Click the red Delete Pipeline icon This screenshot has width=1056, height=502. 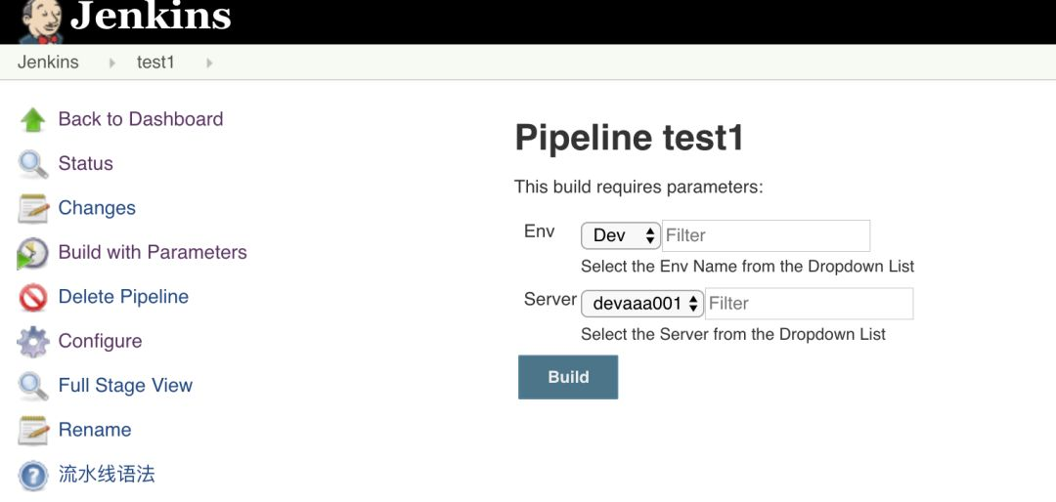[x=32, y=298]
